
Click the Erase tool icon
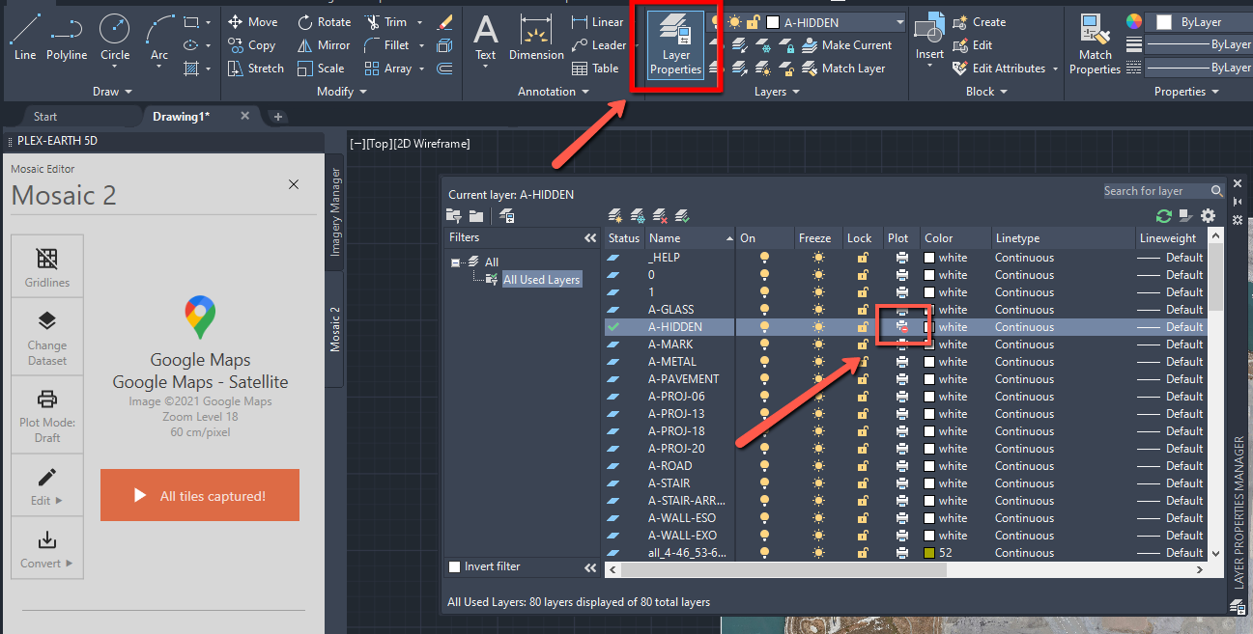click(444, 22)
